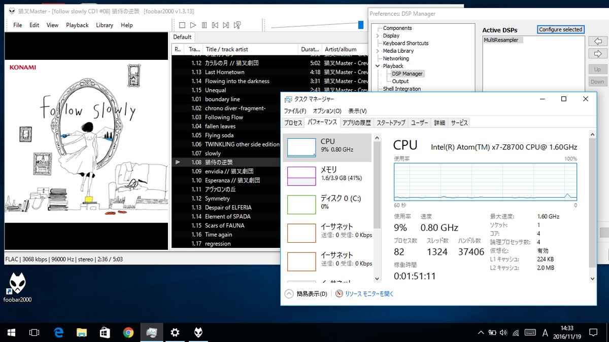Select the Output preferences page
609x342 pixels.
click(x=400, y=81)
